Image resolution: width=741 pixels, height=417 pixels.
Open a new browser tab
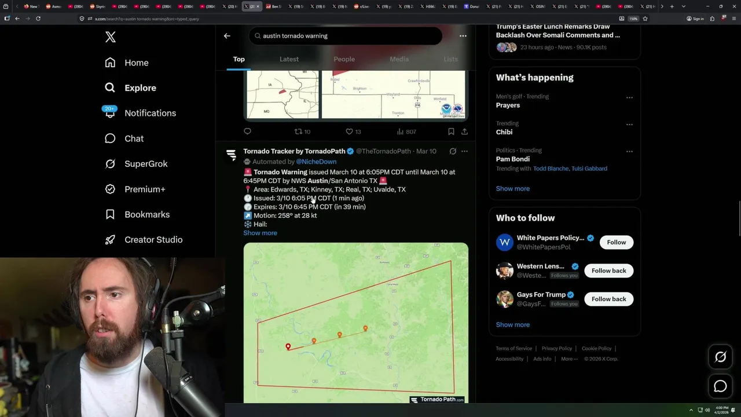point(672,6)
